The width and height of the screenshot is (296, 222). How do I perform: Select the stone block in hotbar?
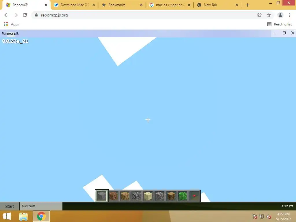[101, 196]
